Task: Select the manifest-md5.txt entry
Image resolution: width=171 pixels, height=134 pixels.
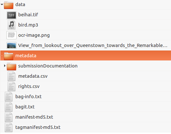Action: point(86,117)
